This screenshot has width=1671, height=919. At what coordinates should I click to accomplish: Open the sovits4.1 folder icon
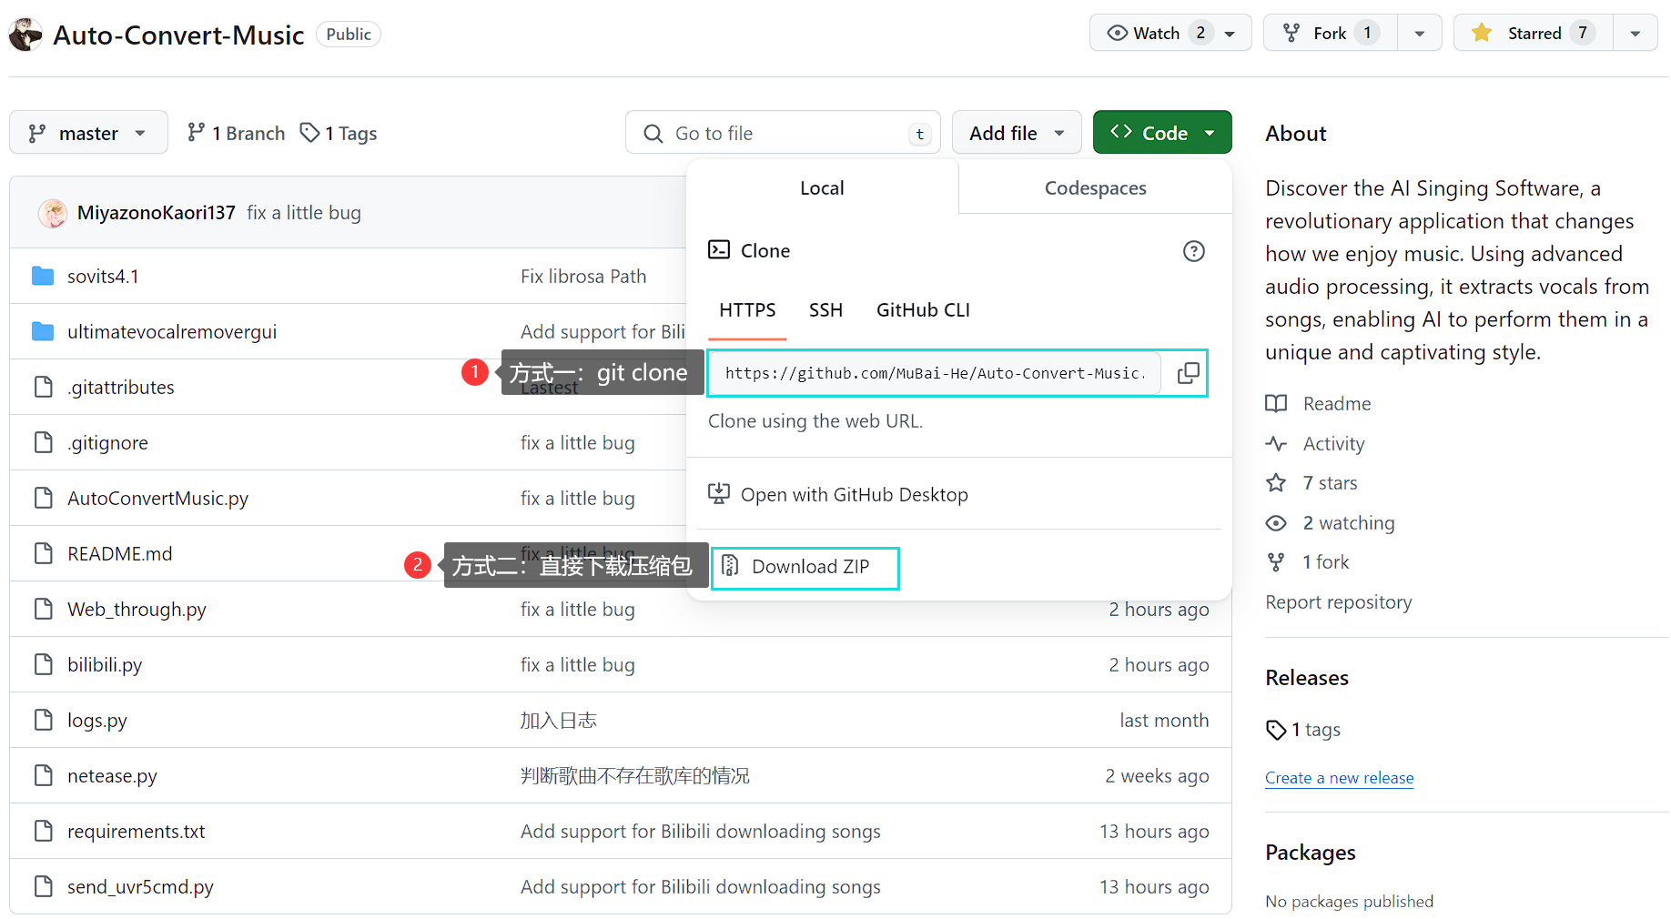pyautogui.click(x=43, y=276)
